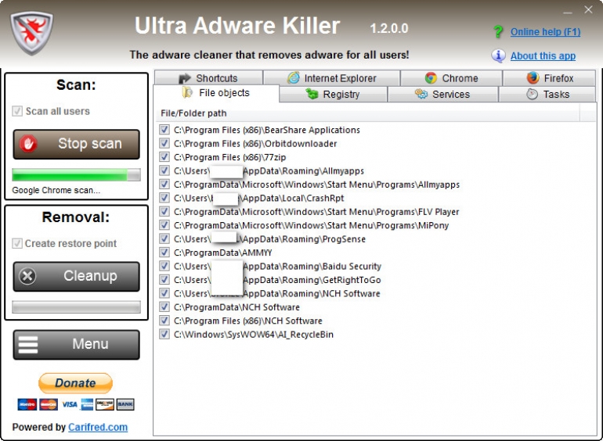Open the About this app link
The width and height of the screenshot is (603, 441).
coord(543,56)
